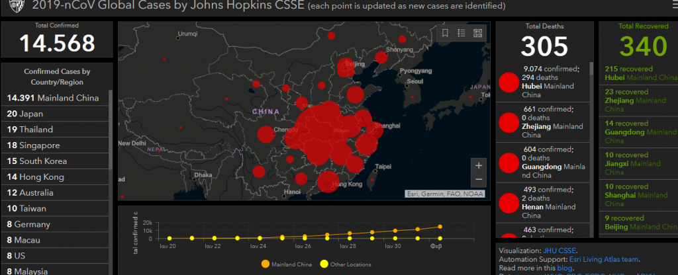The image size is (678, 275).
Task: Click the last orange data point on chart
Action: point(440,227)
